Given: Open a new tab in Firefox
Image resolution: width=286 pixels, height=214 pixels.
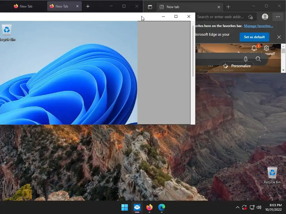Looking at the screenshot, I should 88,6.
